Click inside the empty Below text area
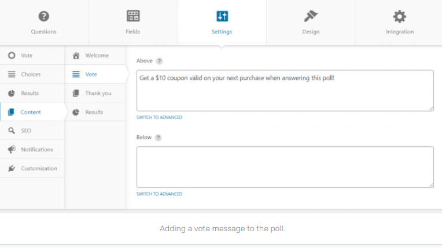The height and width of the screenshot is (248, 442). click(x=285, y=166)
